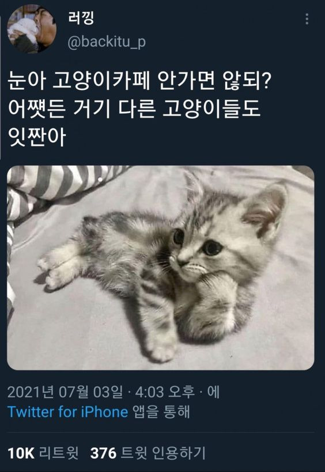
Task: Click the 4:03 오후 time stamp
Action: [x=165, y=391]
